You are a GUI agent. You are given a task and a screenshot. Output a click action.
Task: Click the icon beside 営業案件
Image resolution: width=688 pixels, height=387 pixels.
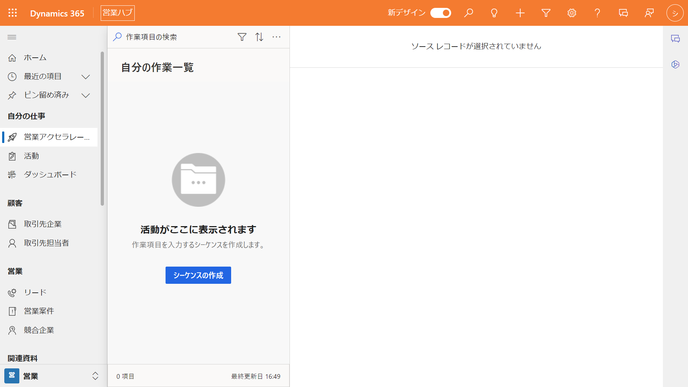(12, 311)
